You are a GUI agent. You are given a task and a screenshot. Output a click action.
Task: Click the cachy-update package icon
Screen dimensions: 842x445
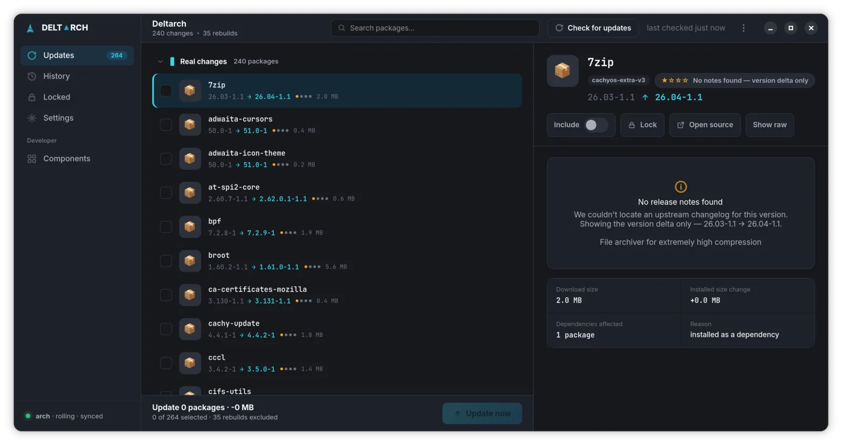(x=190, y=329)
